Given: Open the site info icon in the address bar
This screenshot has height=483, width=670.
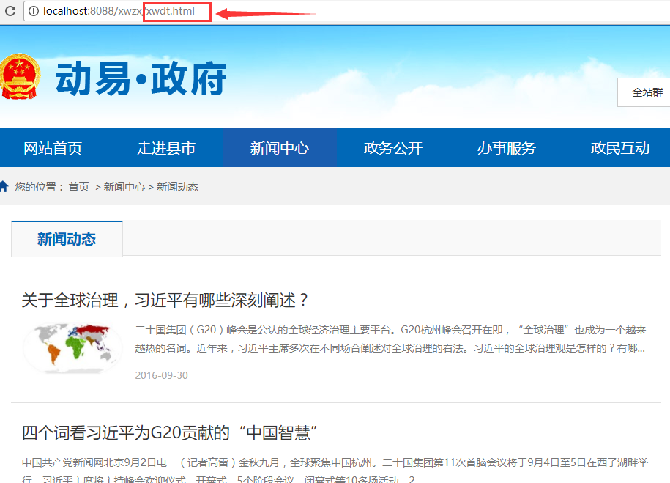Looking at the screenshot, I should 34,11.
